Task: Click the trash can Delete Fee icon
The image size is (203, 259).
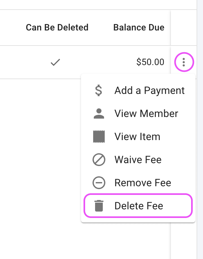Action: [99, 206]
